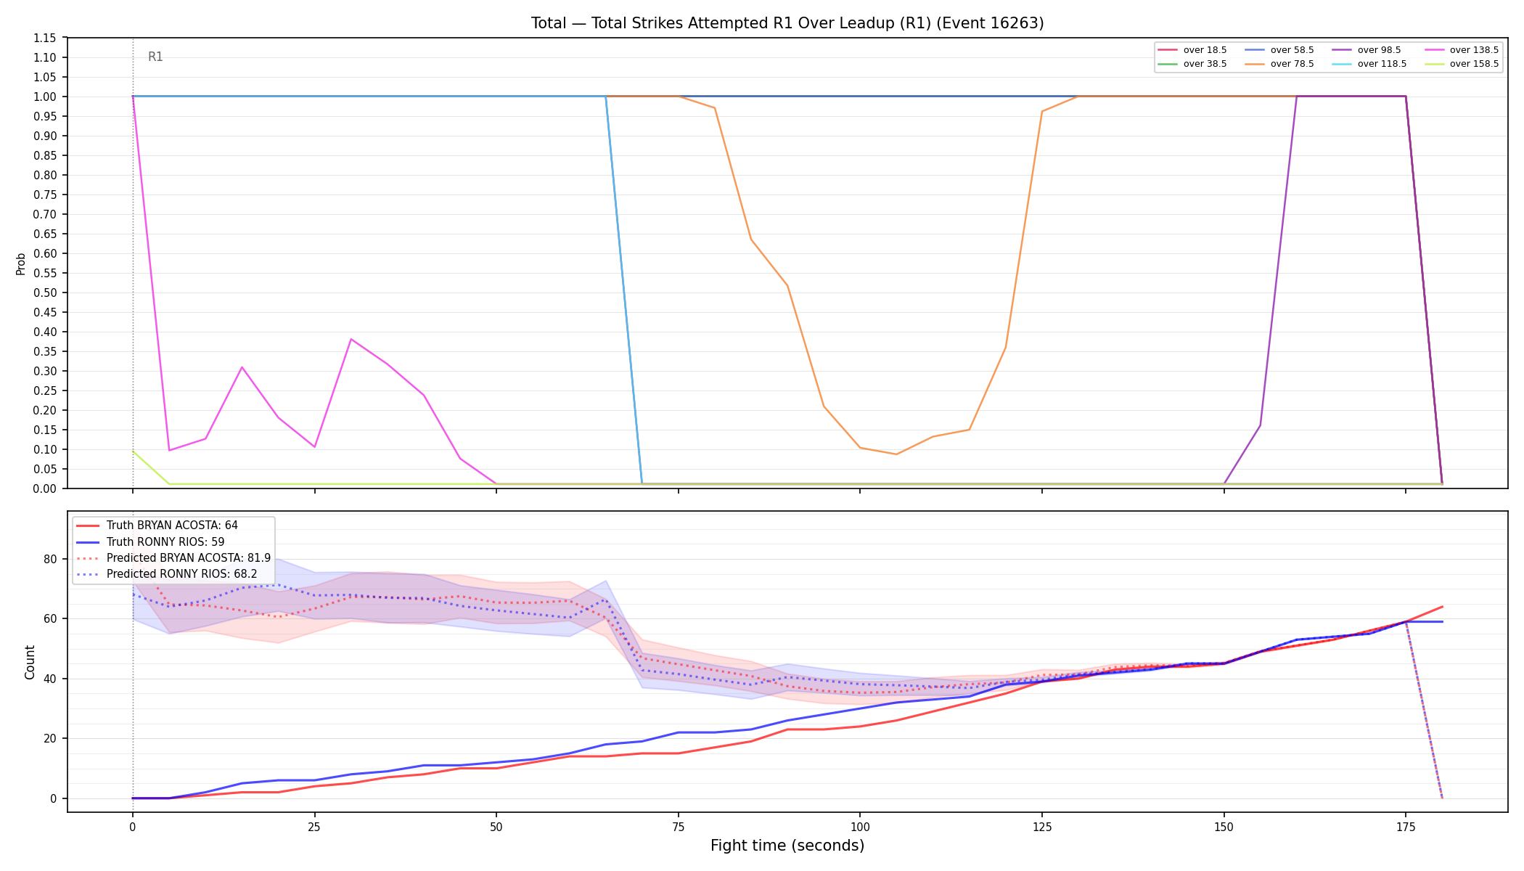The image size is (1524, 871).
Task: Click the orange line sample for 'over 78.5'
Action: 1255,64
